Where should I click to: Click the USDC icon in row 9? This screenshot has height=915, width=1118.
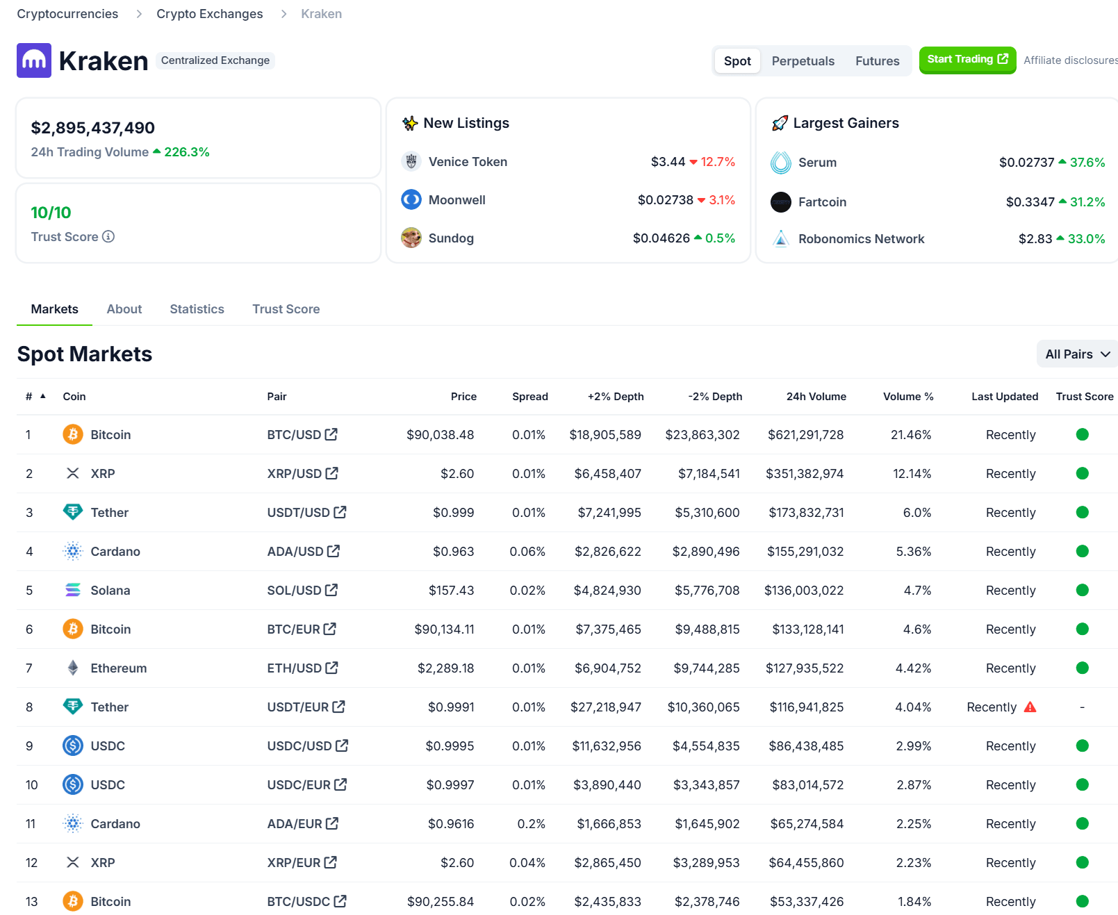[x=73, y=745]
